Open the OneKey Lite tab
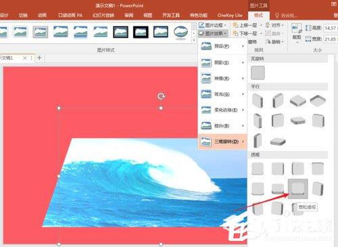 pyautogui.click(x=230, y=16)
